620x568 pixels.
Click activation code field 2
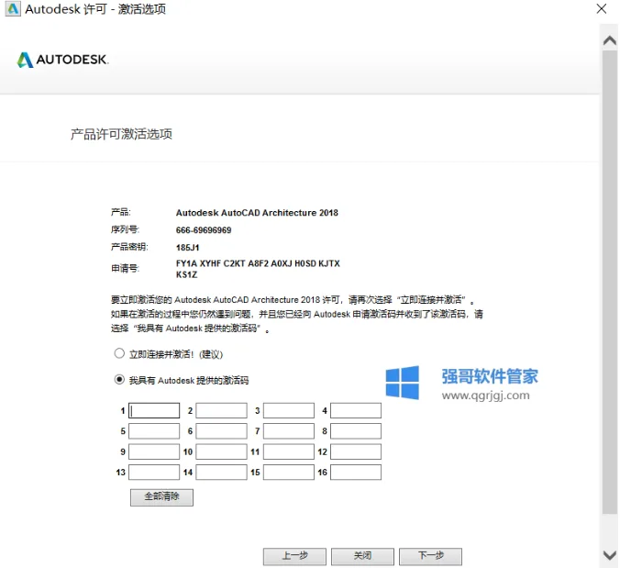221,410
